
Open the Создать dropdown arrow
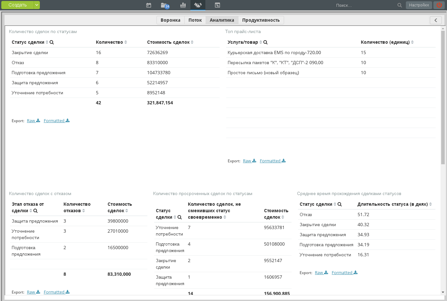pyautogui.click(x=37, y=5)
